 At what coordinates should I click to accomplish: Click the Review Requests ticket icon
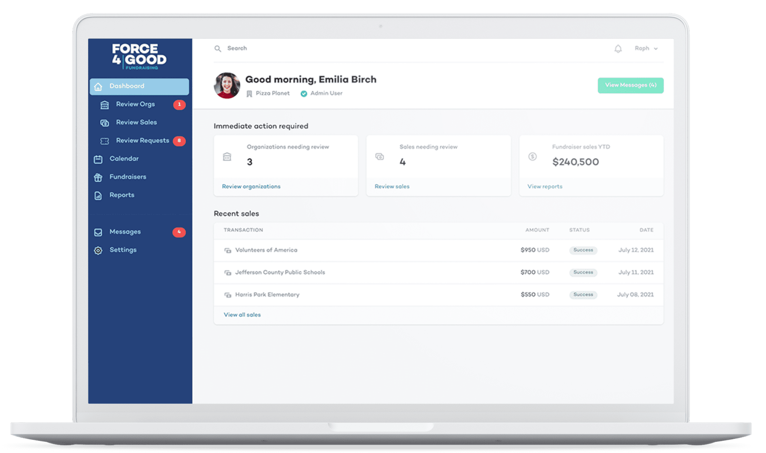pos(105,141)
